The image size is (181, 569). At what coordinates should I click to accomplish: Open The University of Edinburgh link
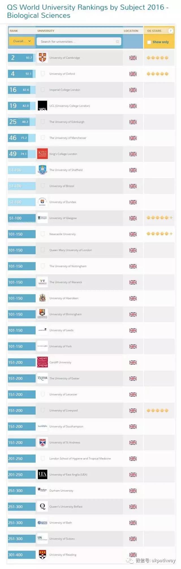click(x=67, y=122)
